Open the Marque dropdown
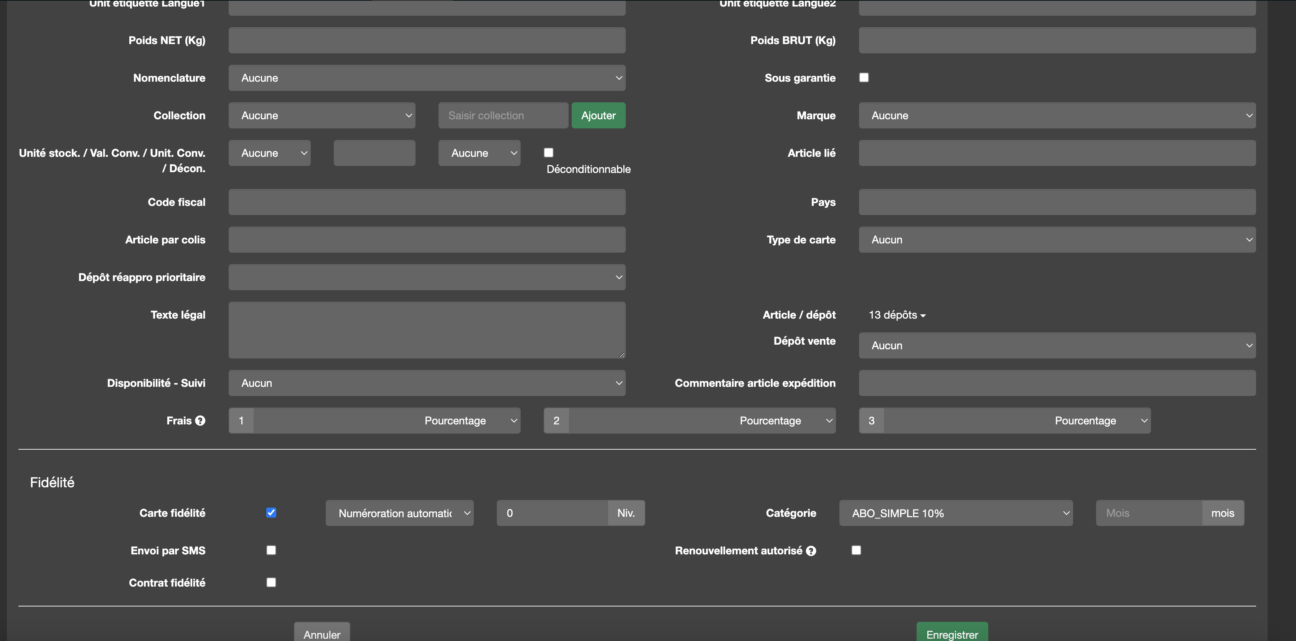This screenshot has height=641, width=1296. [1057, 116]
